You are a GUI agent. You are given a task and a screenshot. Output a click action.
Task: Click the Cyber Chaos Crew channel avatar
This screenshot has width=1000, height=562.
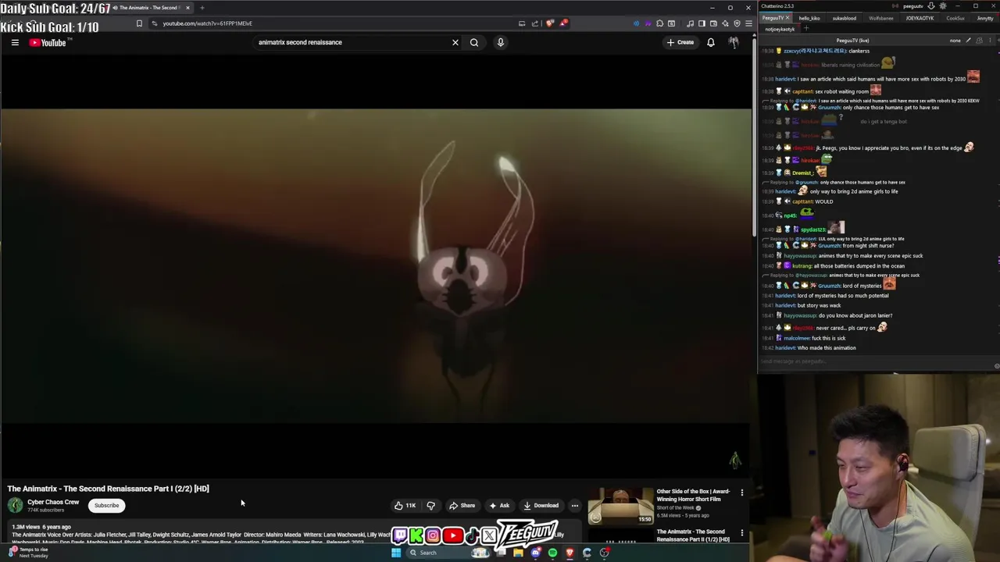tap(15, 505)
